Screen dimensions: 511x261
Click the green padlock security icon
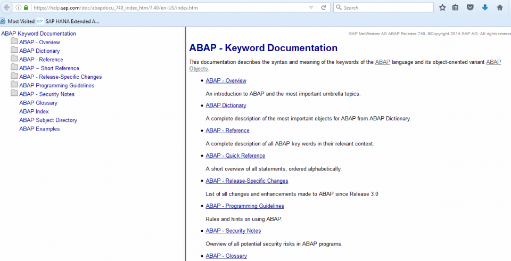pyautogui.click(x=26, y=7)
